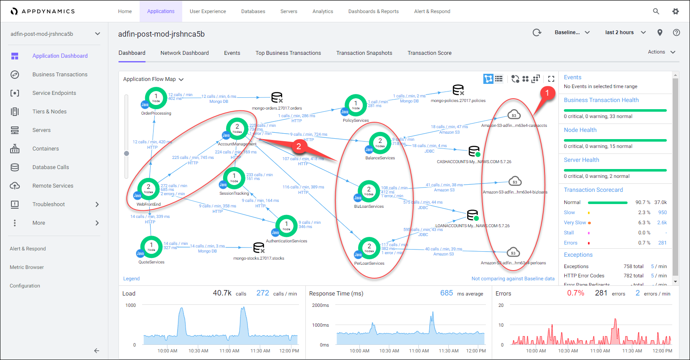Click the Legend link

(x=131, y=279)
